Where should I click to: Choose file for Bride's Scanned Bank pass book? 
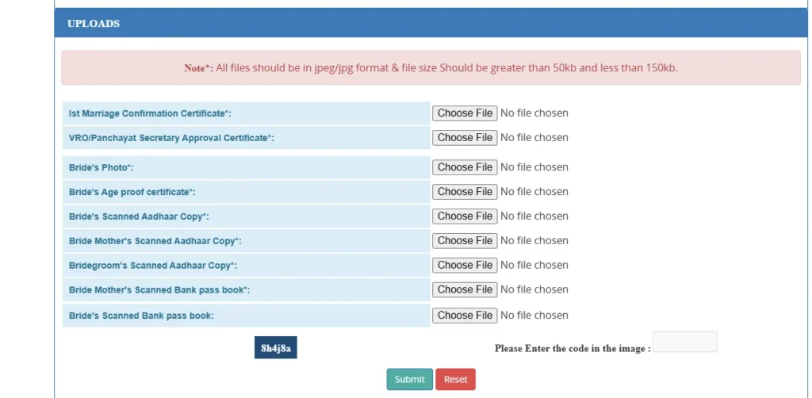pos(465,316)
